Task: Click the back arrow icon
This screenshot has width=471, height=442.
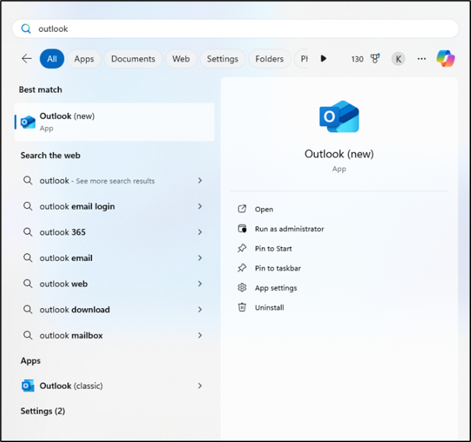Action: [27, 58]
